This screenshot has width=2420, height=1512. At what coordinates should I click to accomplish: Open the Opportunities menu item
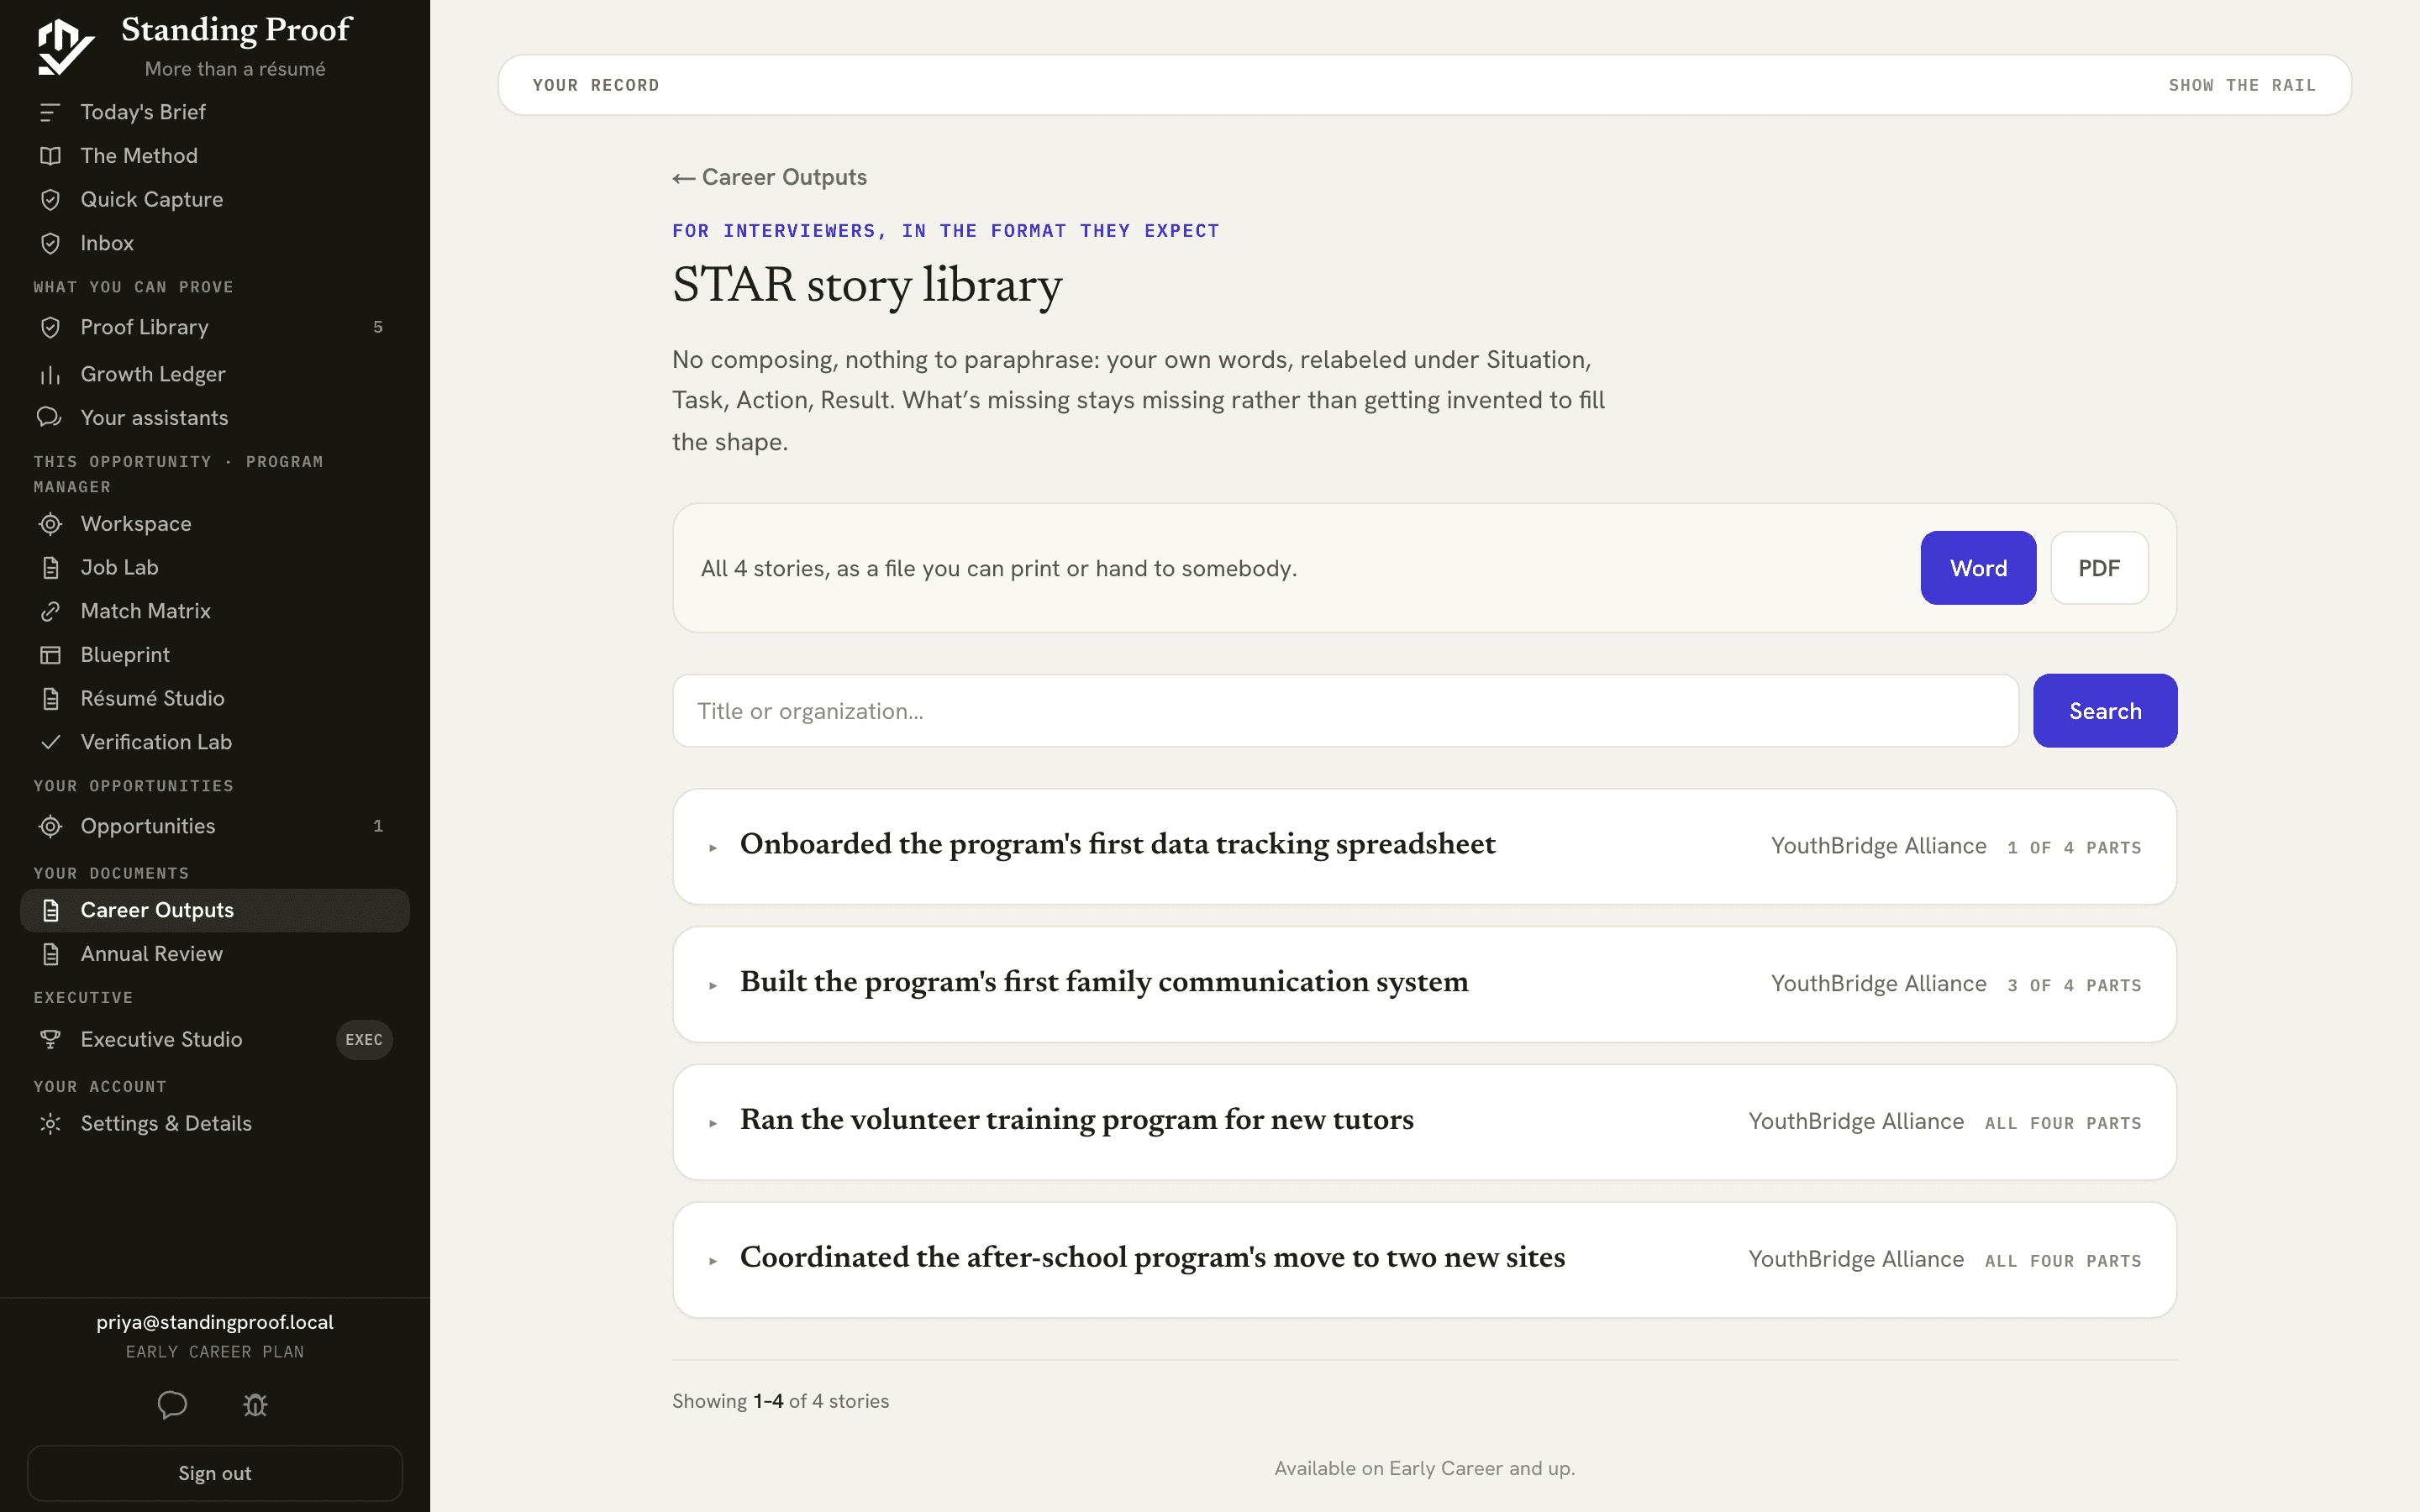click(214, 826)
